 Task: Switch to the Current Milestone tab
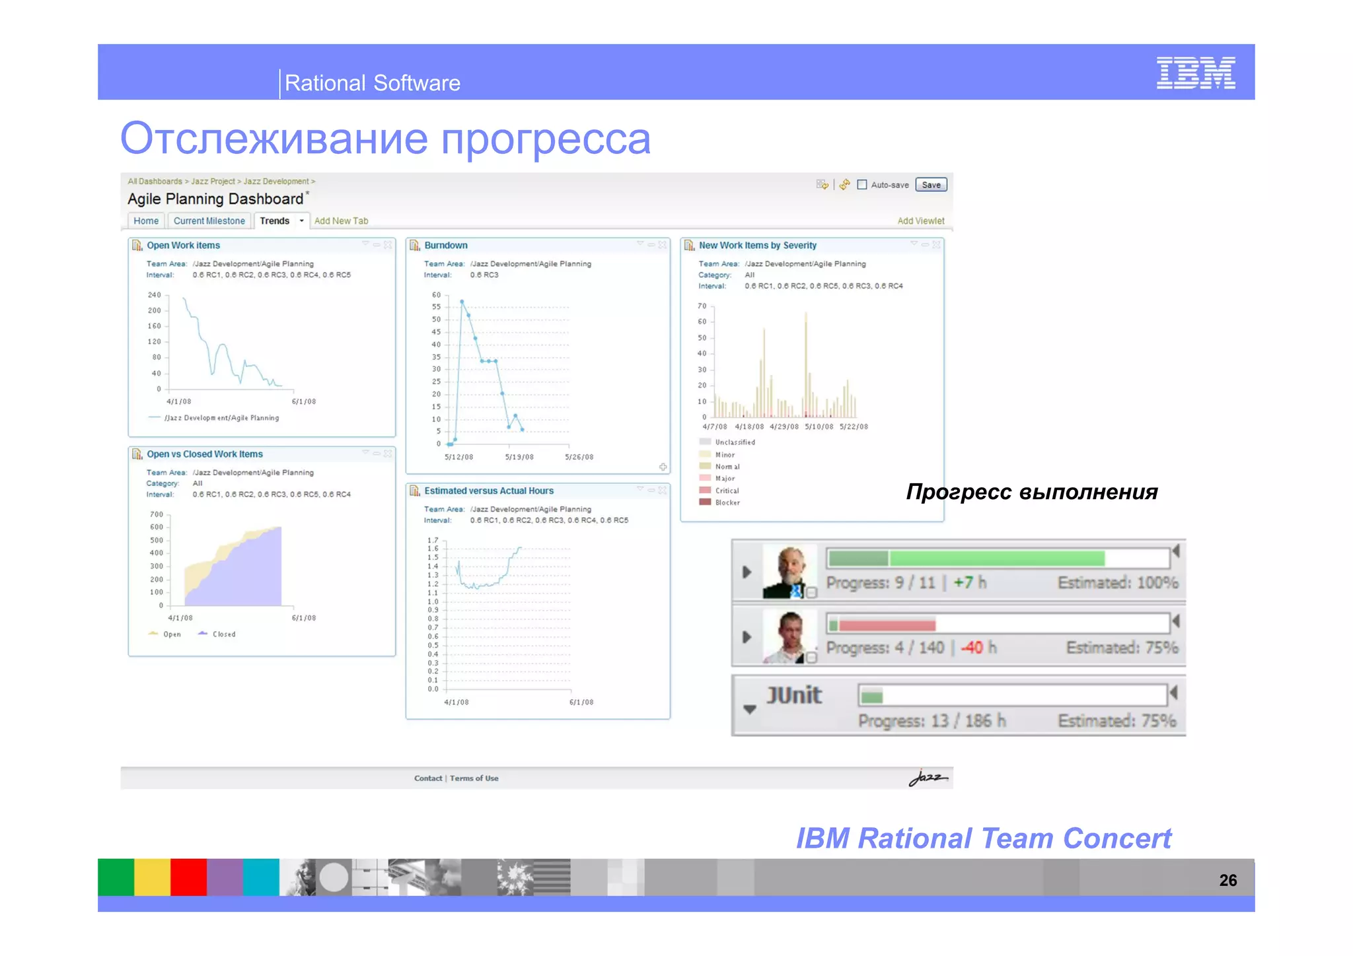tap(209, 221)
